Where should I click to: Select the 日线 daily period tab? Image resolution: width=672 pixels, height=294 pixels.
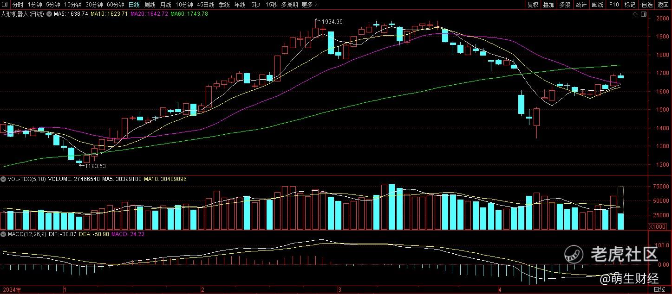[134, 5]
